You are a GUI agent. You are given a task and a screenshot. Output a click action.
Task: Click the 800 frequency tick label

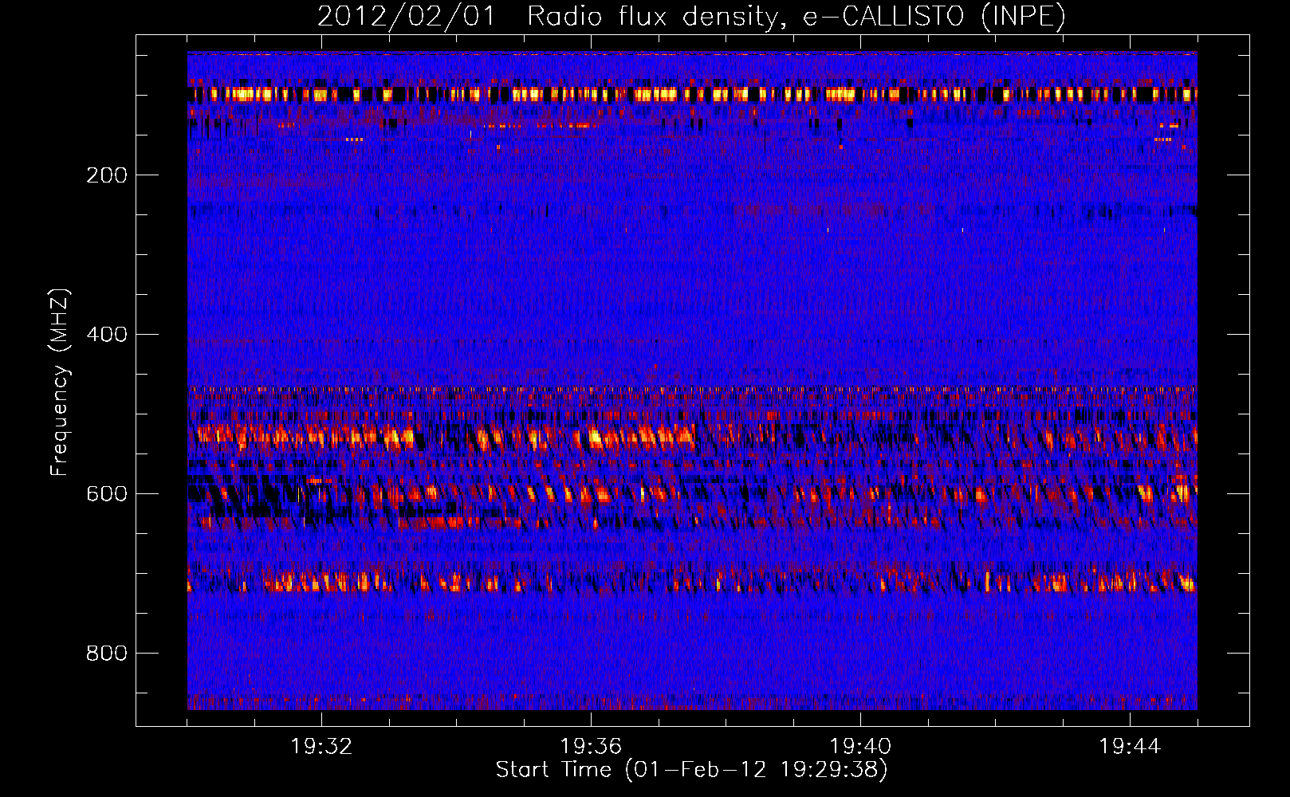(x=107, y=654)
